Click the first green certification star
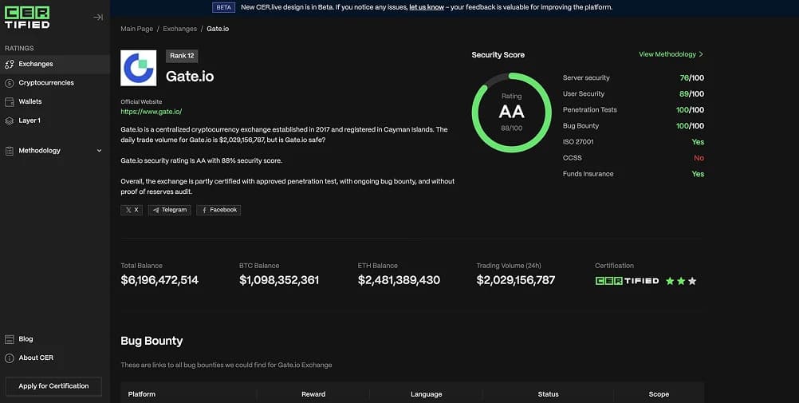Viewport: 799px width, 403px height. [670, 281]
